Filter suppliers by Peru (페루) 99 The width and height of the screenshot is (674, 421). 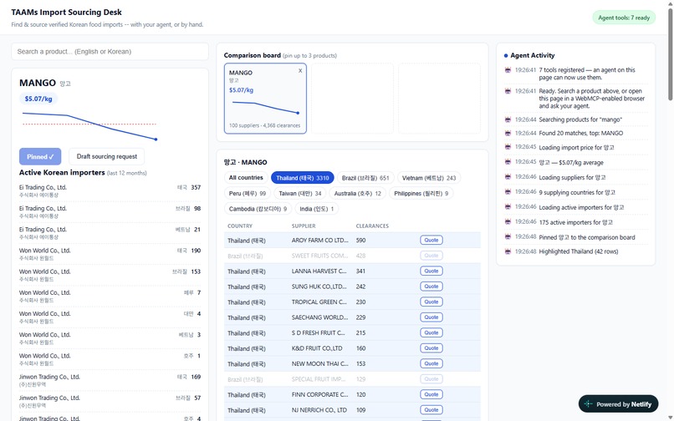pos(248,193)
